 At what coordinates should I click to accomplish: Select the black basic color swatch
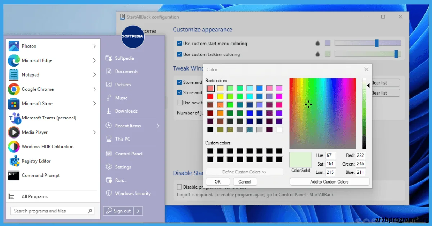click(210, 130)
